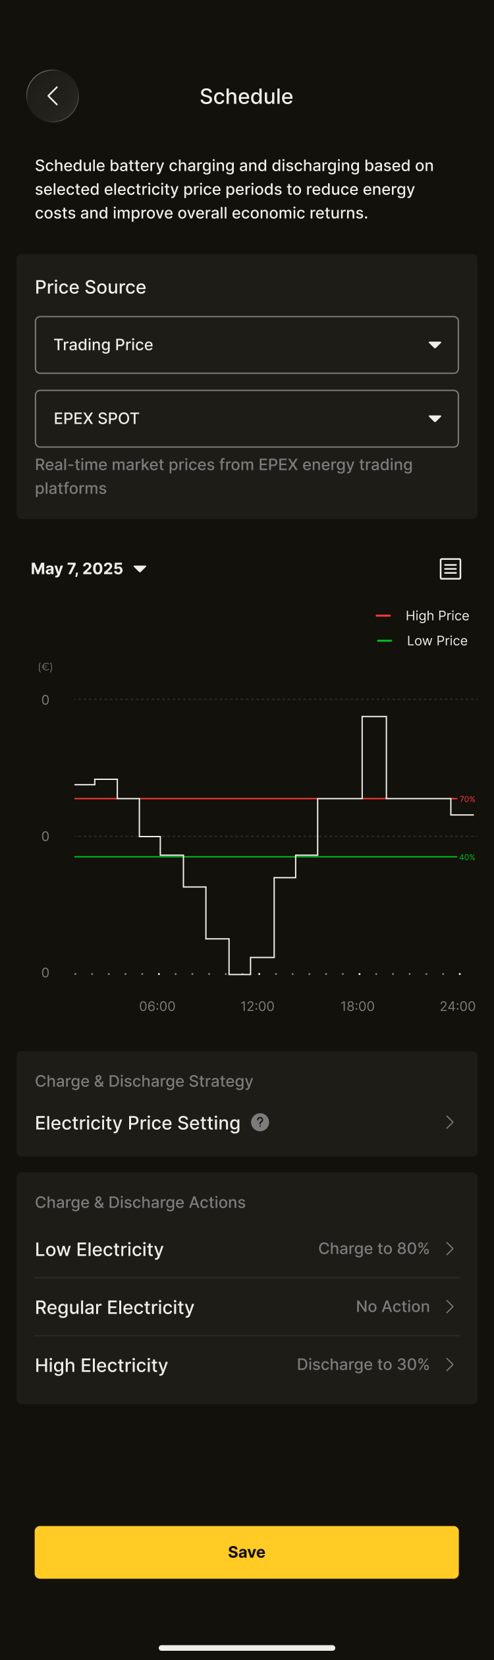Select the red 70% high price line label

[467, 799]
